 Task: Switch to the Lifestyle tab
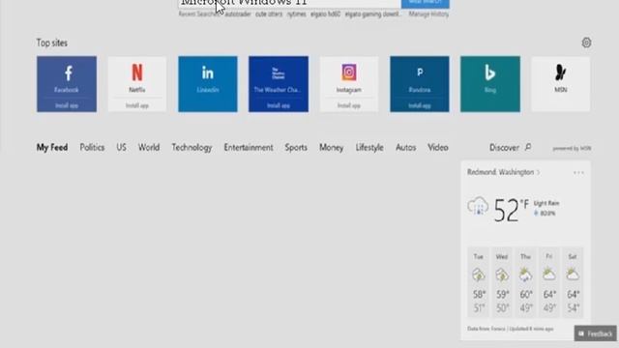tap(369, 148)
